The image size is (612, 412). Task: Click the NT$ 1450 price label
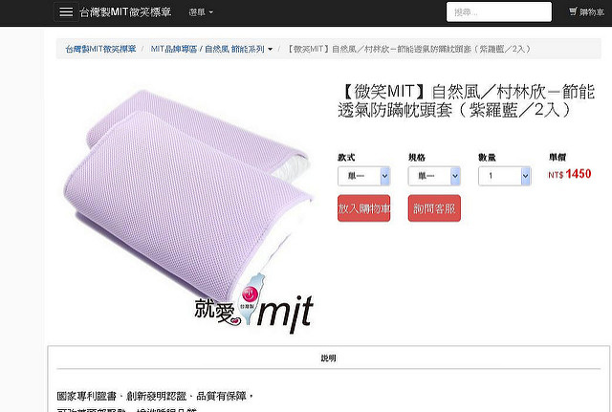click(570, 174)
